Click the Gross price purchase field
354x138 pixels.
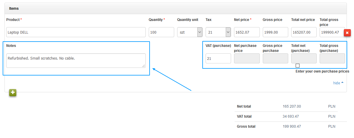coord(275,58)
